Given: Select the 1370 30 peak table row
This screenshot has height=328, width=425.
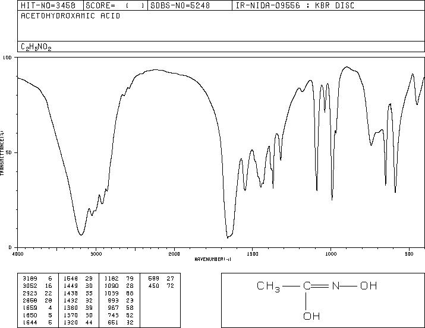Looking at the screenshot, I should coord(78,316).
